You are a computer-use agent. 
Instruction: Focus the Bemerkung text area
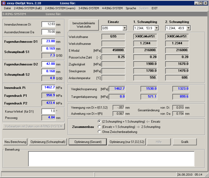[x=111, y=159]
